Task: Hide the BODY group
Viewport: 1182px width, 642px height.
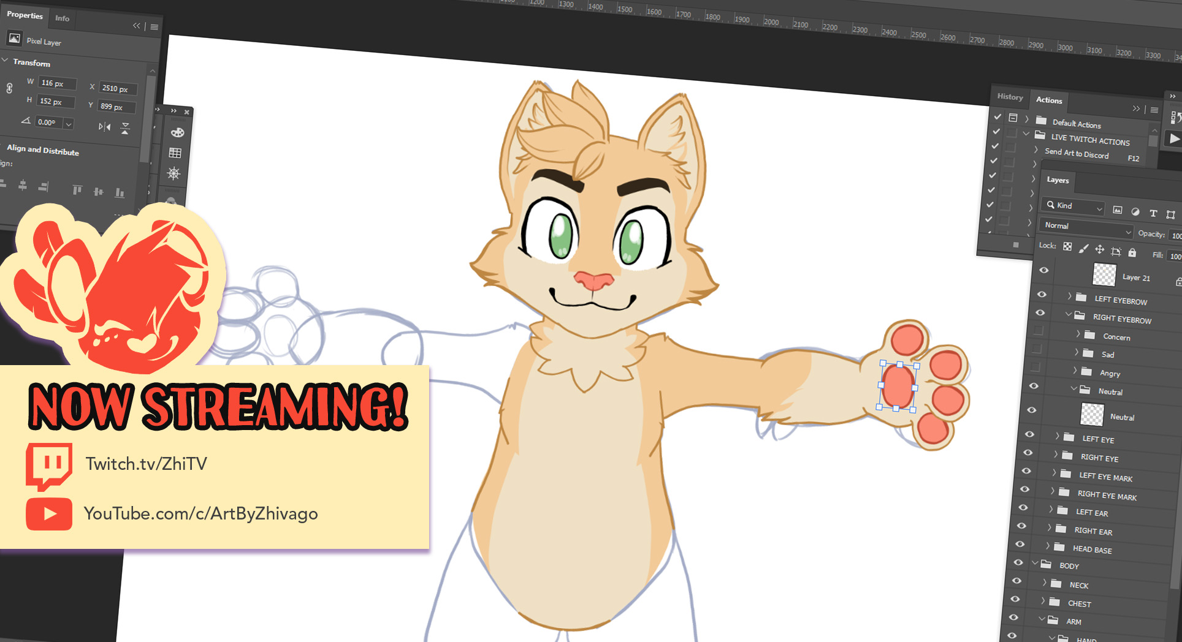Action: (x=1018, y=562)
